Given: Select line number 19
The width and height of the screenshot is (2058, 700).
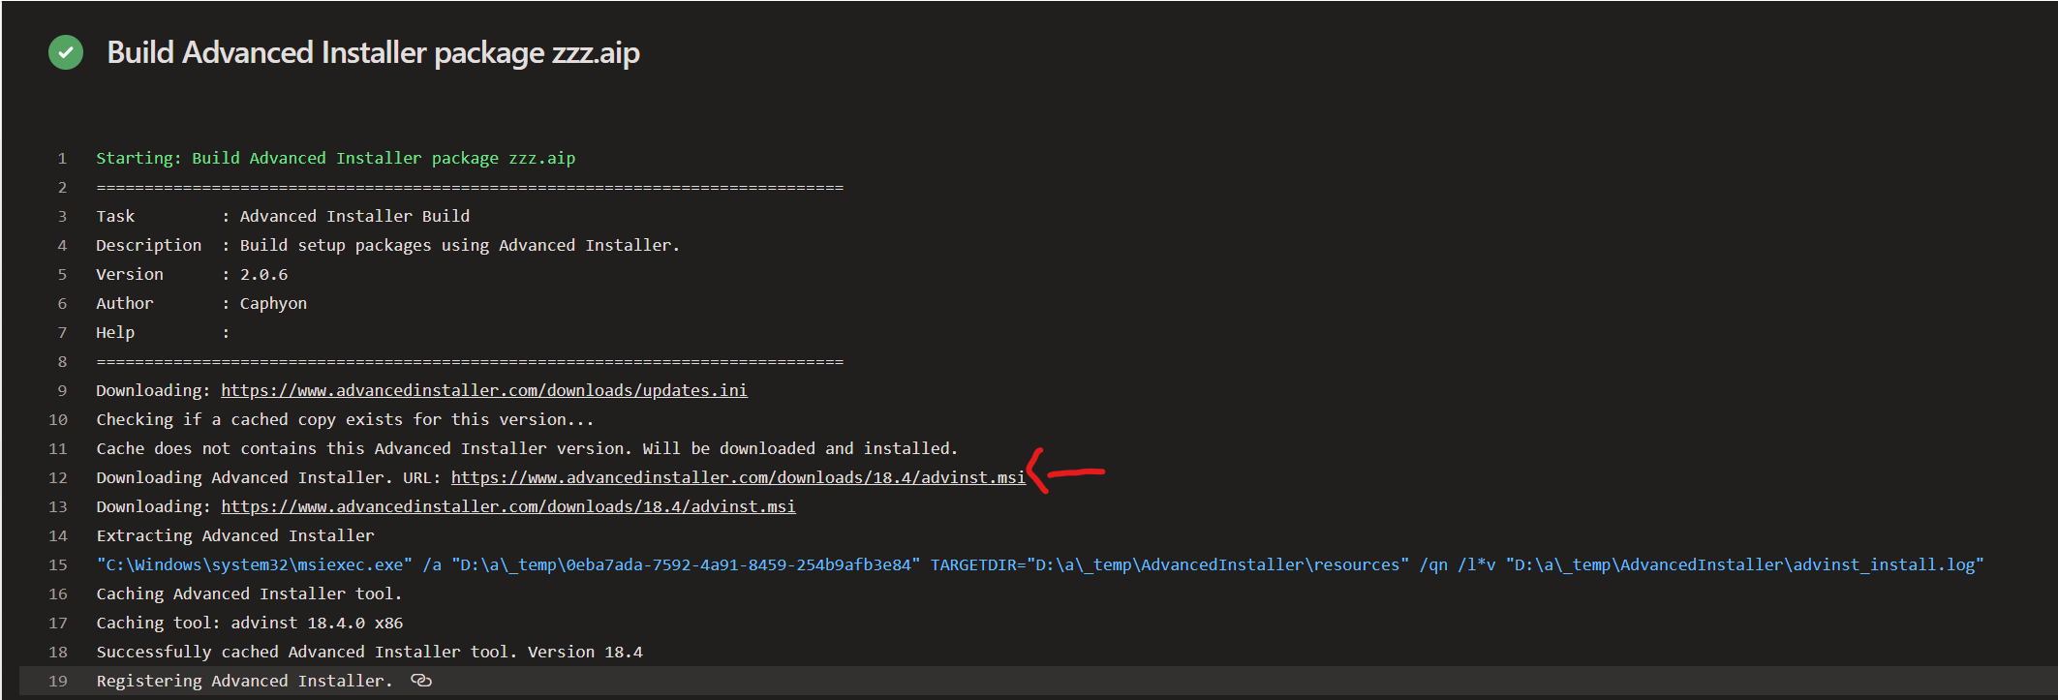Looking at the screenshot, I should tap(58, 681).
